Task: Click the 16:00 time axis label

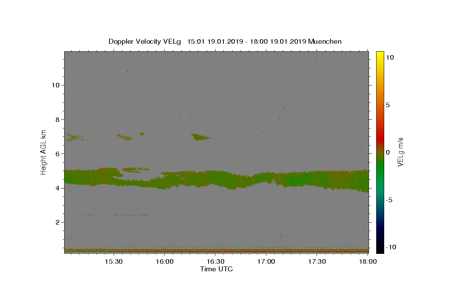Action: pyautogui.click(x=164, y=262)
